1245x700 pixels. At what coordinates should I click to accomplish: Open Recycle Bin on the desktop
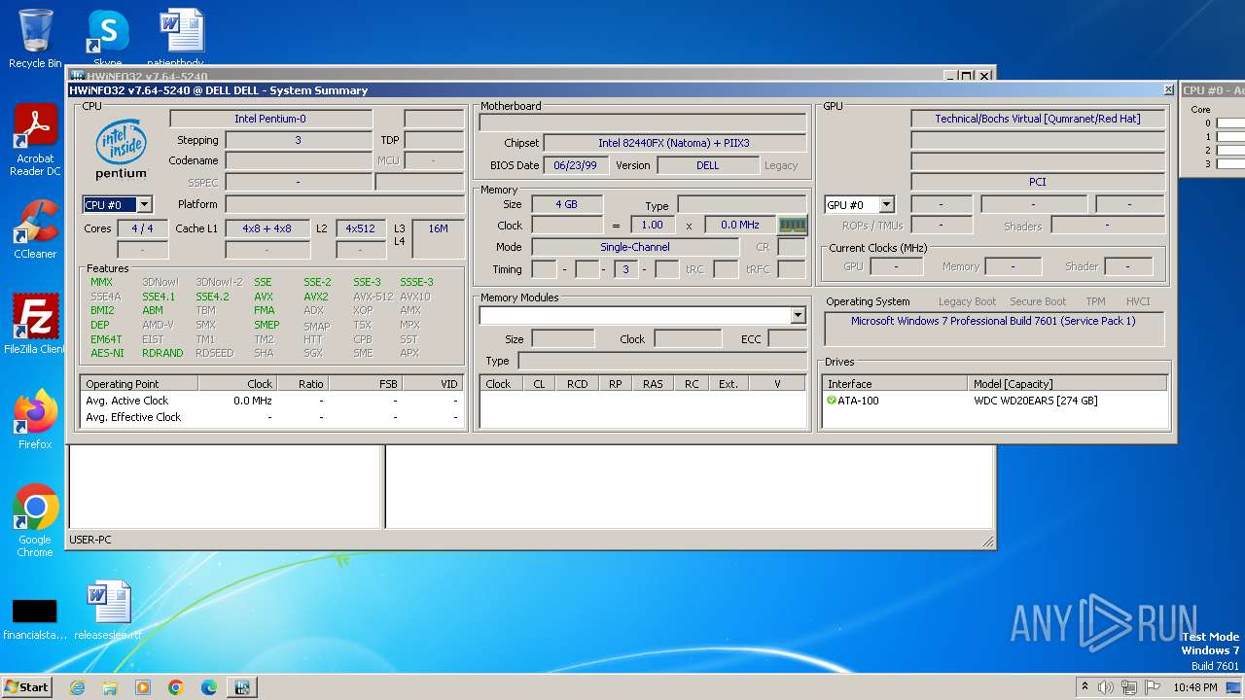pyautogui.click(x=35, y=39)
